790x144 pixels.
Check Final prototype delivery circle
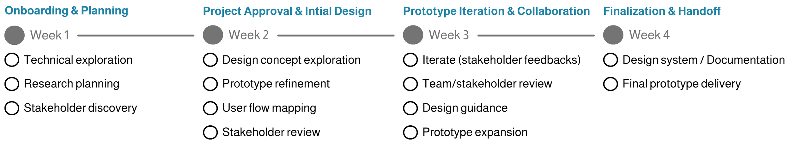[611, 84]
